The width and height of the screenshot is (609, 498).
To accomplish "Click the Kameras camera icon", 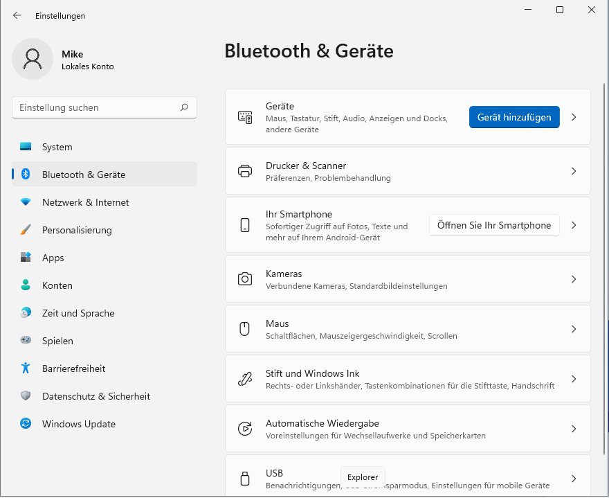I will tap(245, 279).
